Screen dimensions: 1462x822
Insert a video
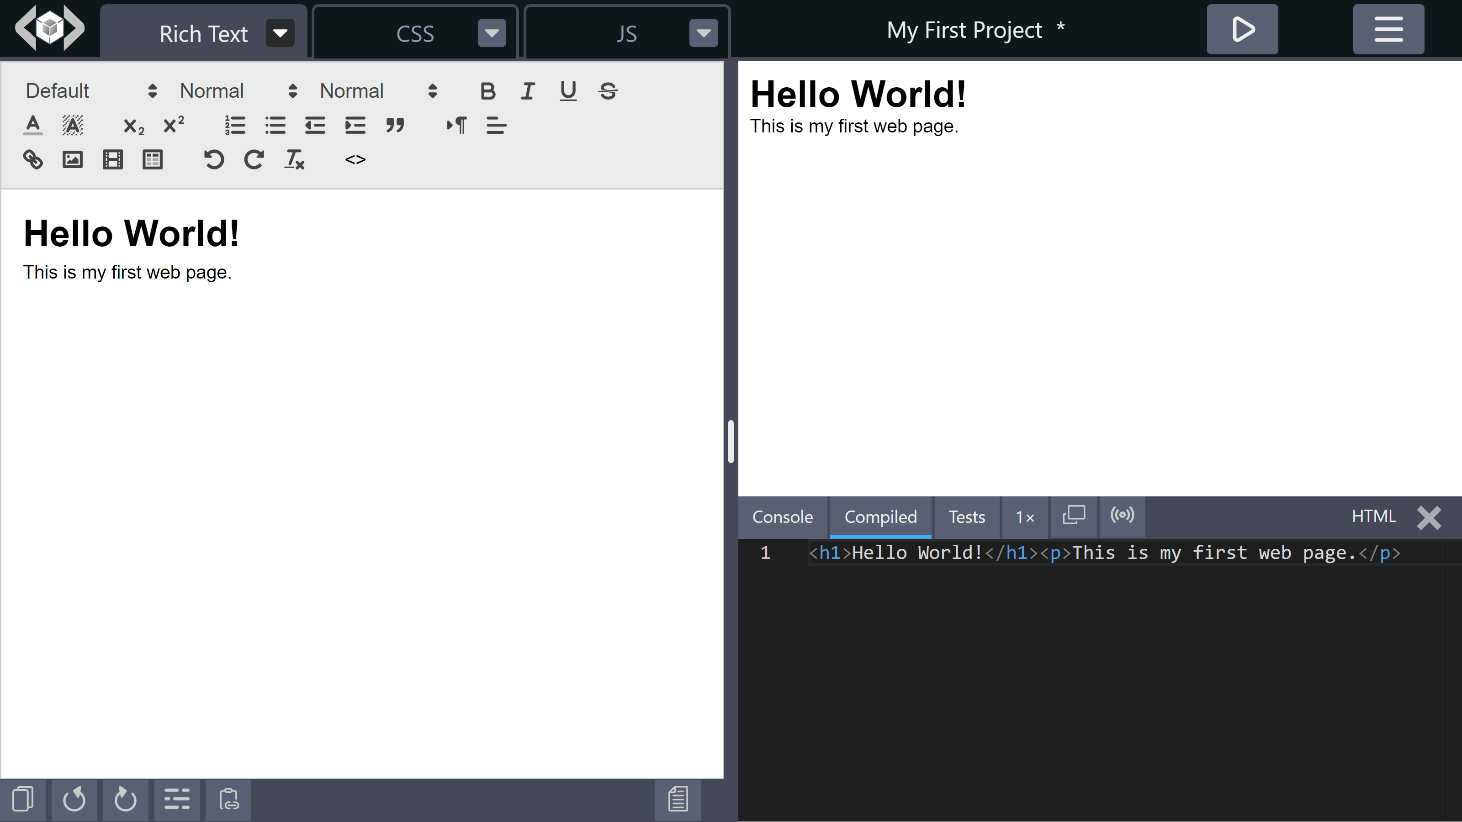pyautogui.click(x=112, y=159)
